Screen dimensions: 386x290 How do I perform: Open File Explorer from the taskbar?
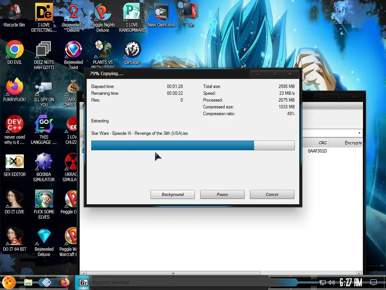tap(28, 282)
